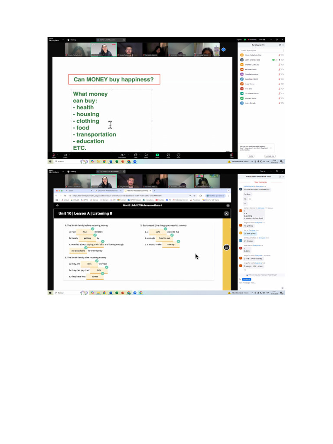The height and width of the screenshot is (444, 333).
Task: Click the green Share screen icon
Action: coord(157,155)
